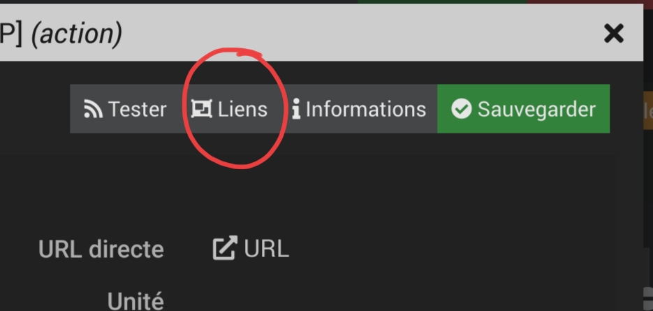Image resolution: width=653 pixels, height=311 pixels.
Task: Open the direct URL link text
Action: click(266, 249)
